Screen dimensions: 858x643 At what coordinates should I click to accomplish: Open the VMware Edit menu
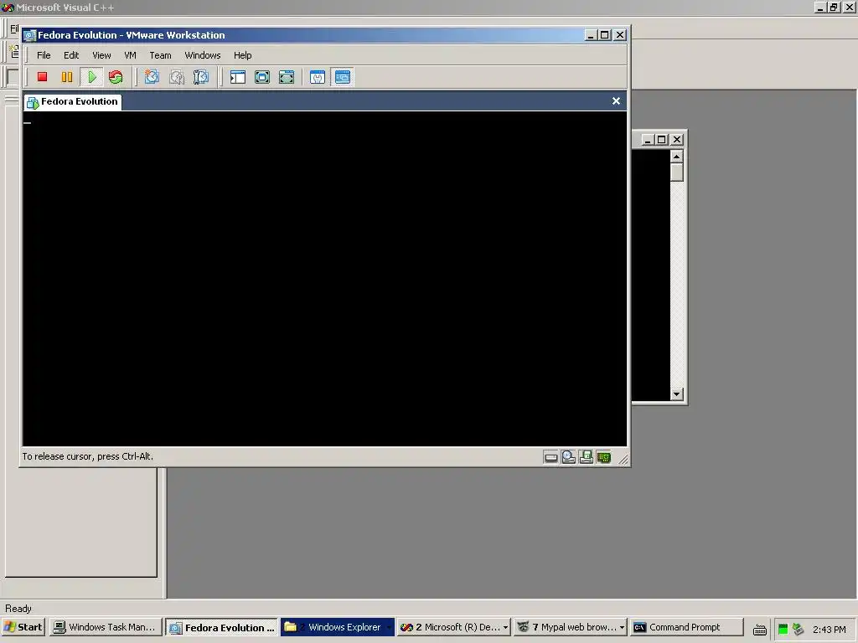71,55
